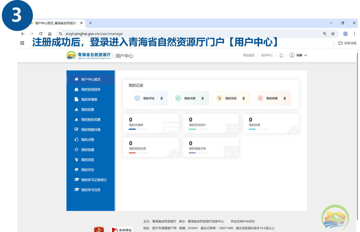Viewport: 360px width, 232px height.
Task: Open the apps grid icon
Action: (22, 43)
